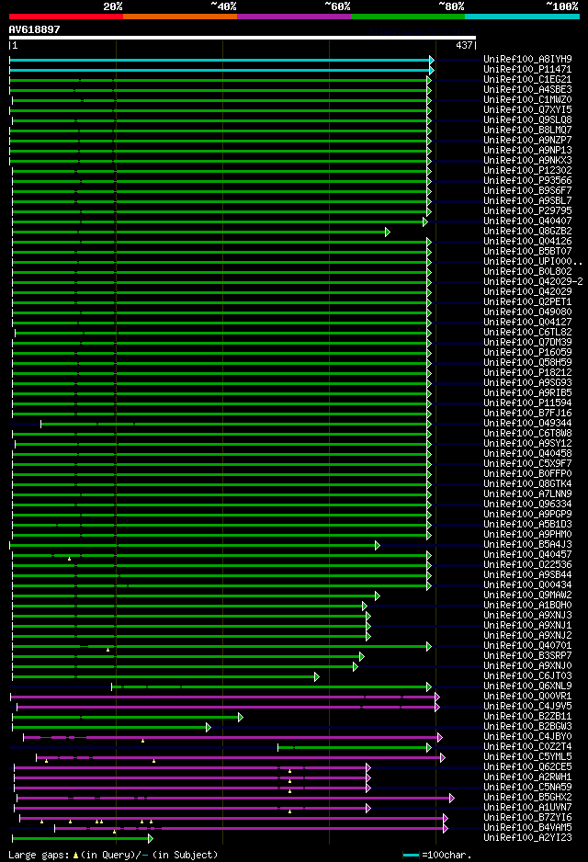Click the UniRef100_O22536 label
The image size is (588, 862).
pyautogui.click(x=527, y=564)
